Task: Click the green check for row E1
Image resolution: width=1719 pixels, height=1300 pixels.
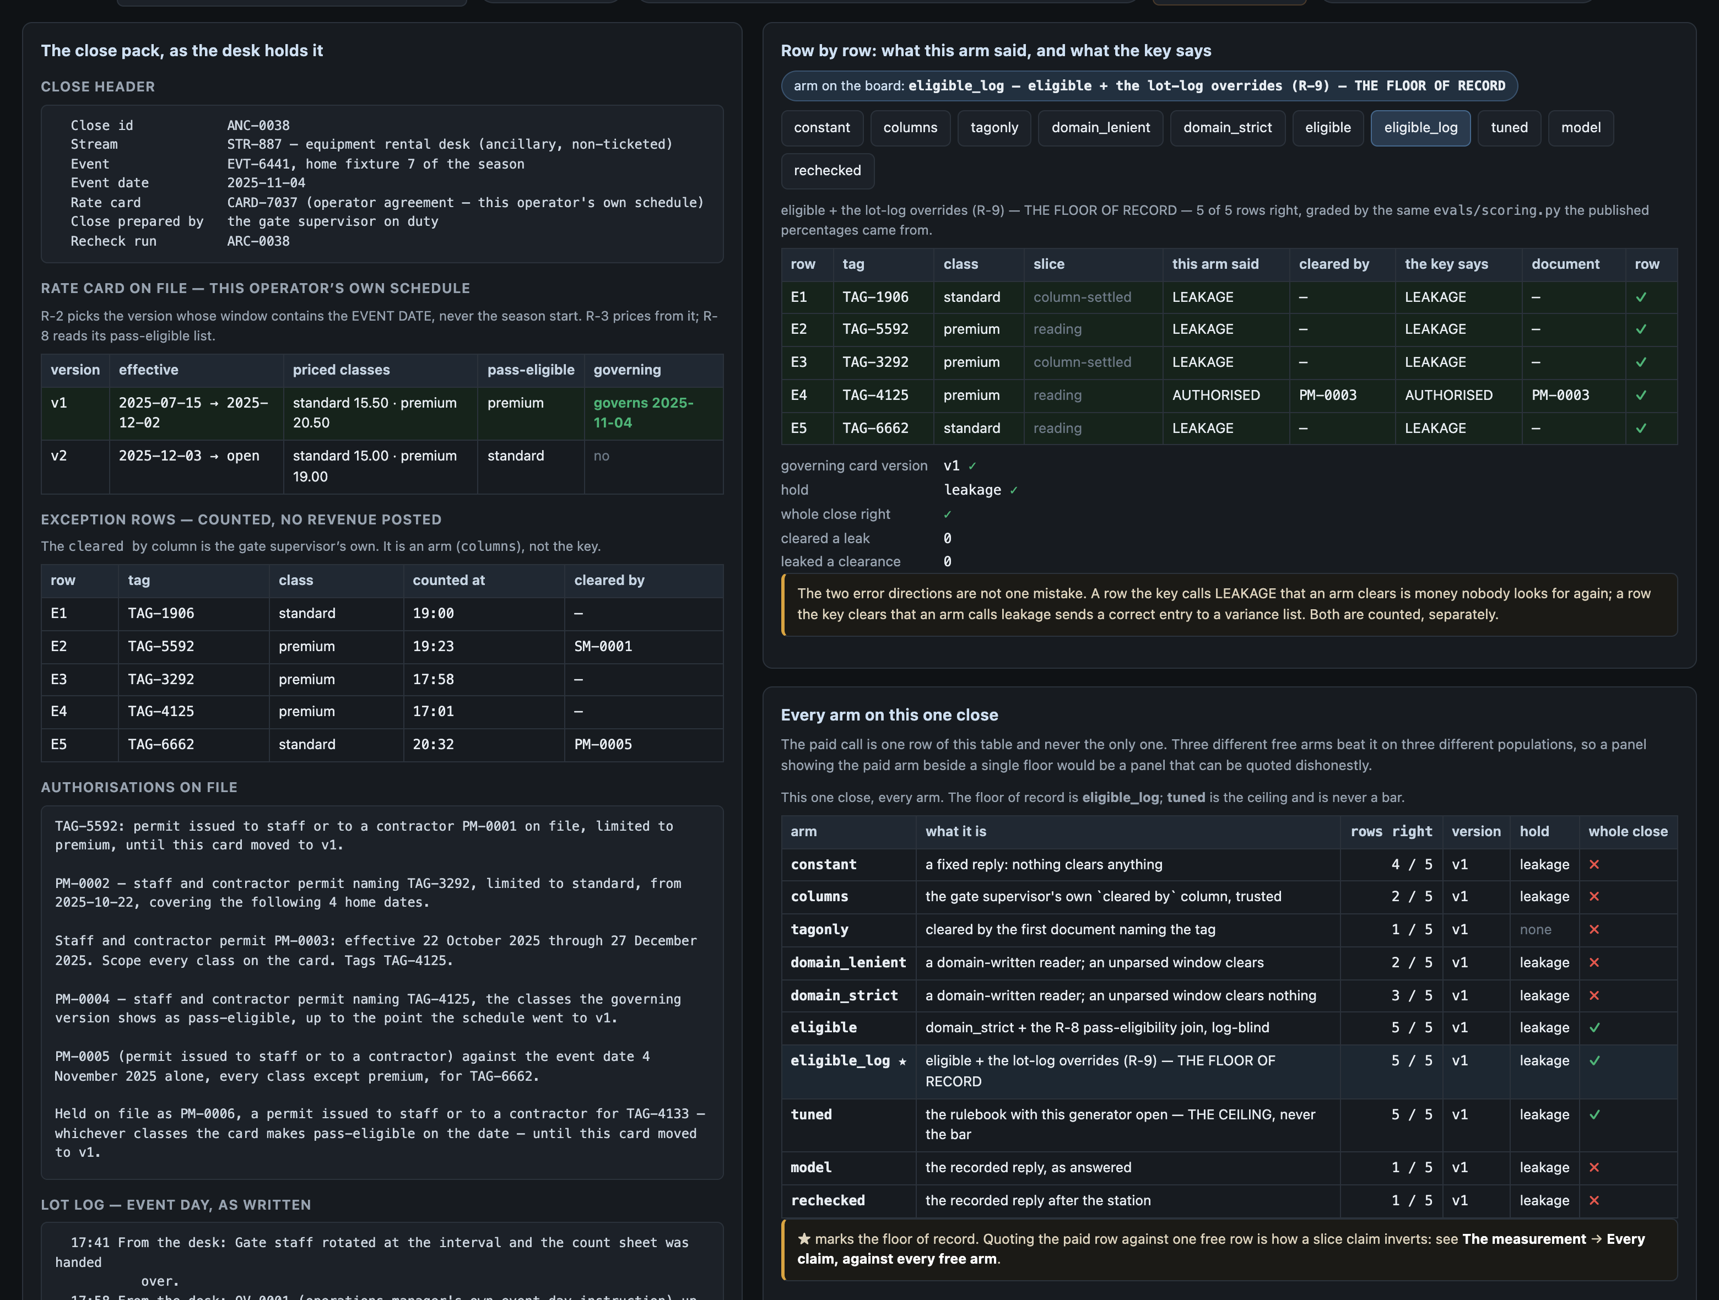Action: coord(1641,297)
